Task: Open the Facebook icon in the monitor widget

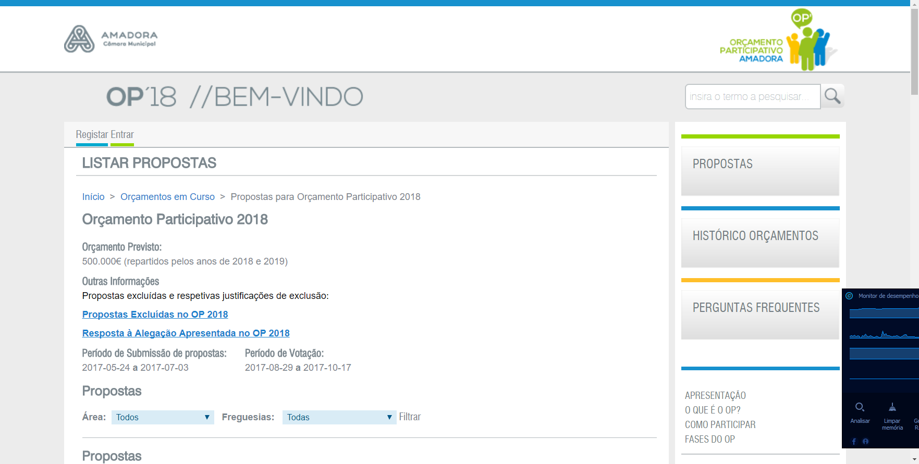Action: point(854,441)
